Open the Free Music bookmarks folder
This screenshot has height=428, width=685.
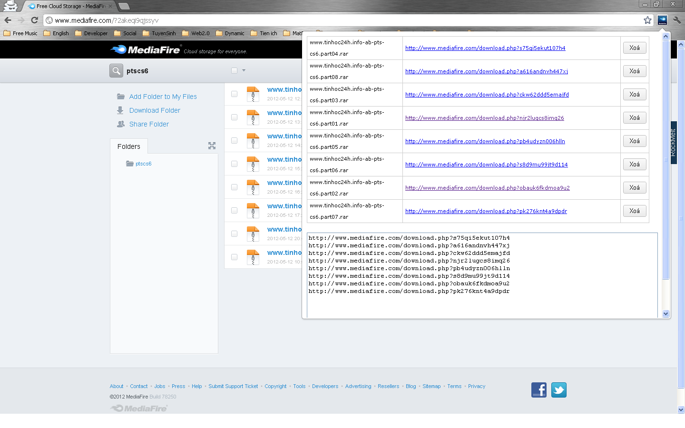point(20,33)
